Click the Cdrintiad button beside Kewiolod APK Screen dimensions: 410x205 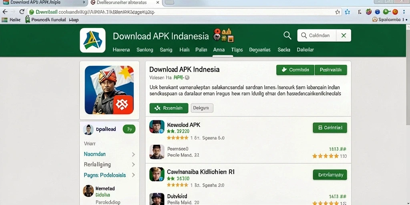(330, 128)
